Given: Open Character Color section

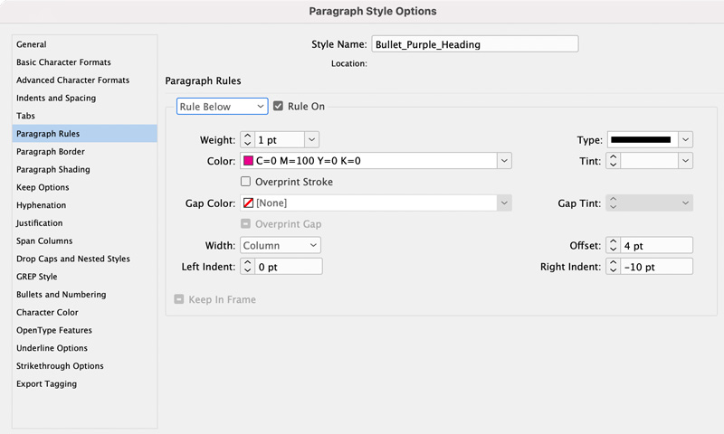Looking at the screenshot, I should click(84, 312).
